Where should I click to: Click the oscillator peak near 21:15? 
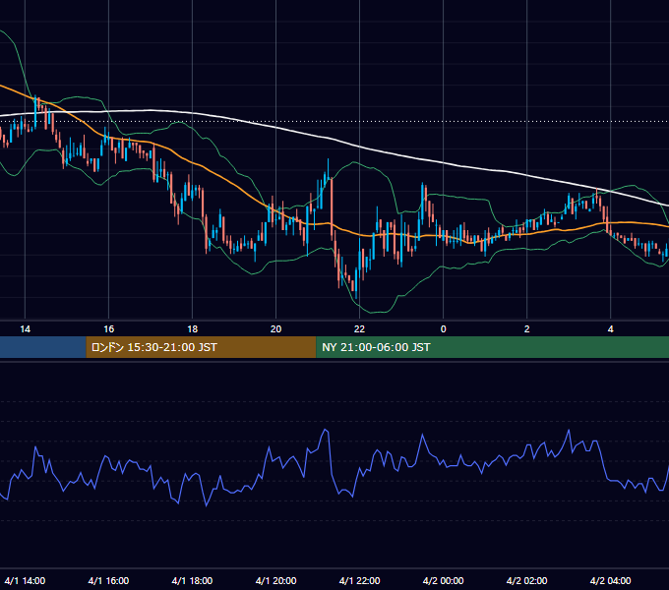(x=326, y=430)
